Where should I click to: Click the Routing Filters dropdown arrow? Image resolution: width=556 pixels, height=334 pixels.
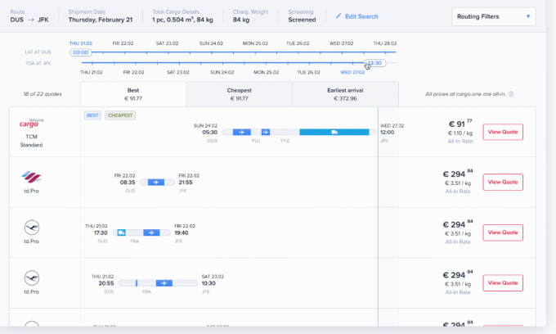tap(528, 16)
